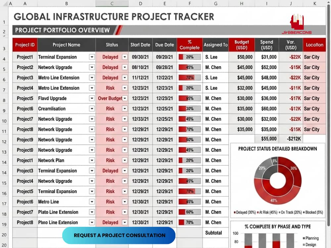Select column B header

click(67, 3)
